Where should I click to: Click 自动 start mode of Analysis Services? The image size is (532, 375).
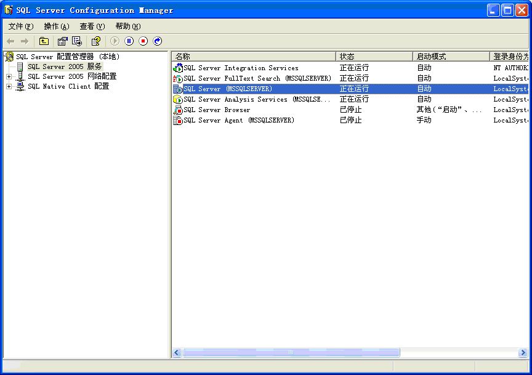[x=424, y=99]
